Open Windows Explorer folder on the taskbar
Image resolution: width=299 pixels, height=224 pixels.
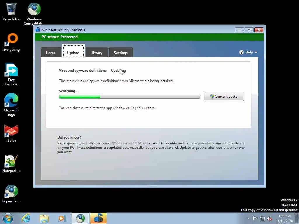point(44,218)
